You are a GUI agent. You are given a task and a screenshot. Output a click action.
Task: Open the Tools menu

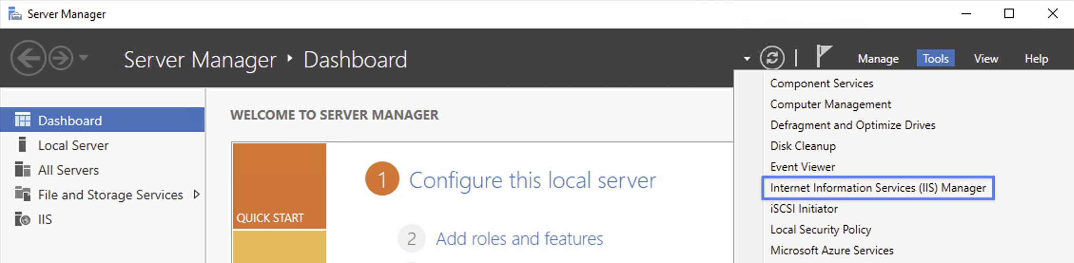tap(936, 58)
